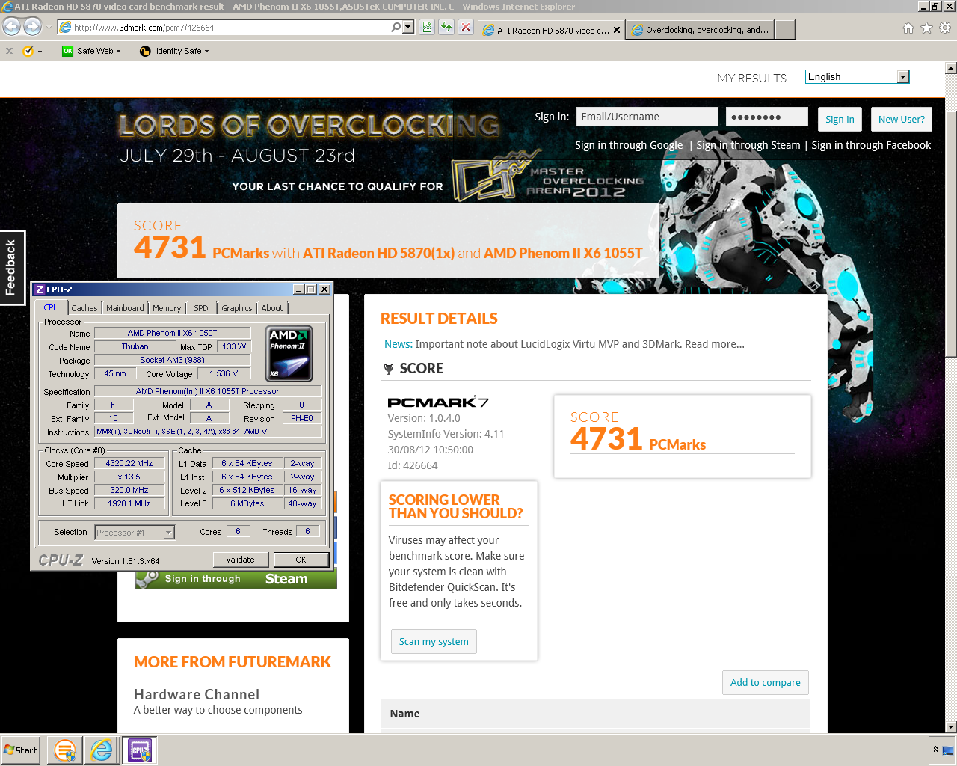Click the New User? button
This screenshot has height=766, width=957.
[x=901, y=119]
